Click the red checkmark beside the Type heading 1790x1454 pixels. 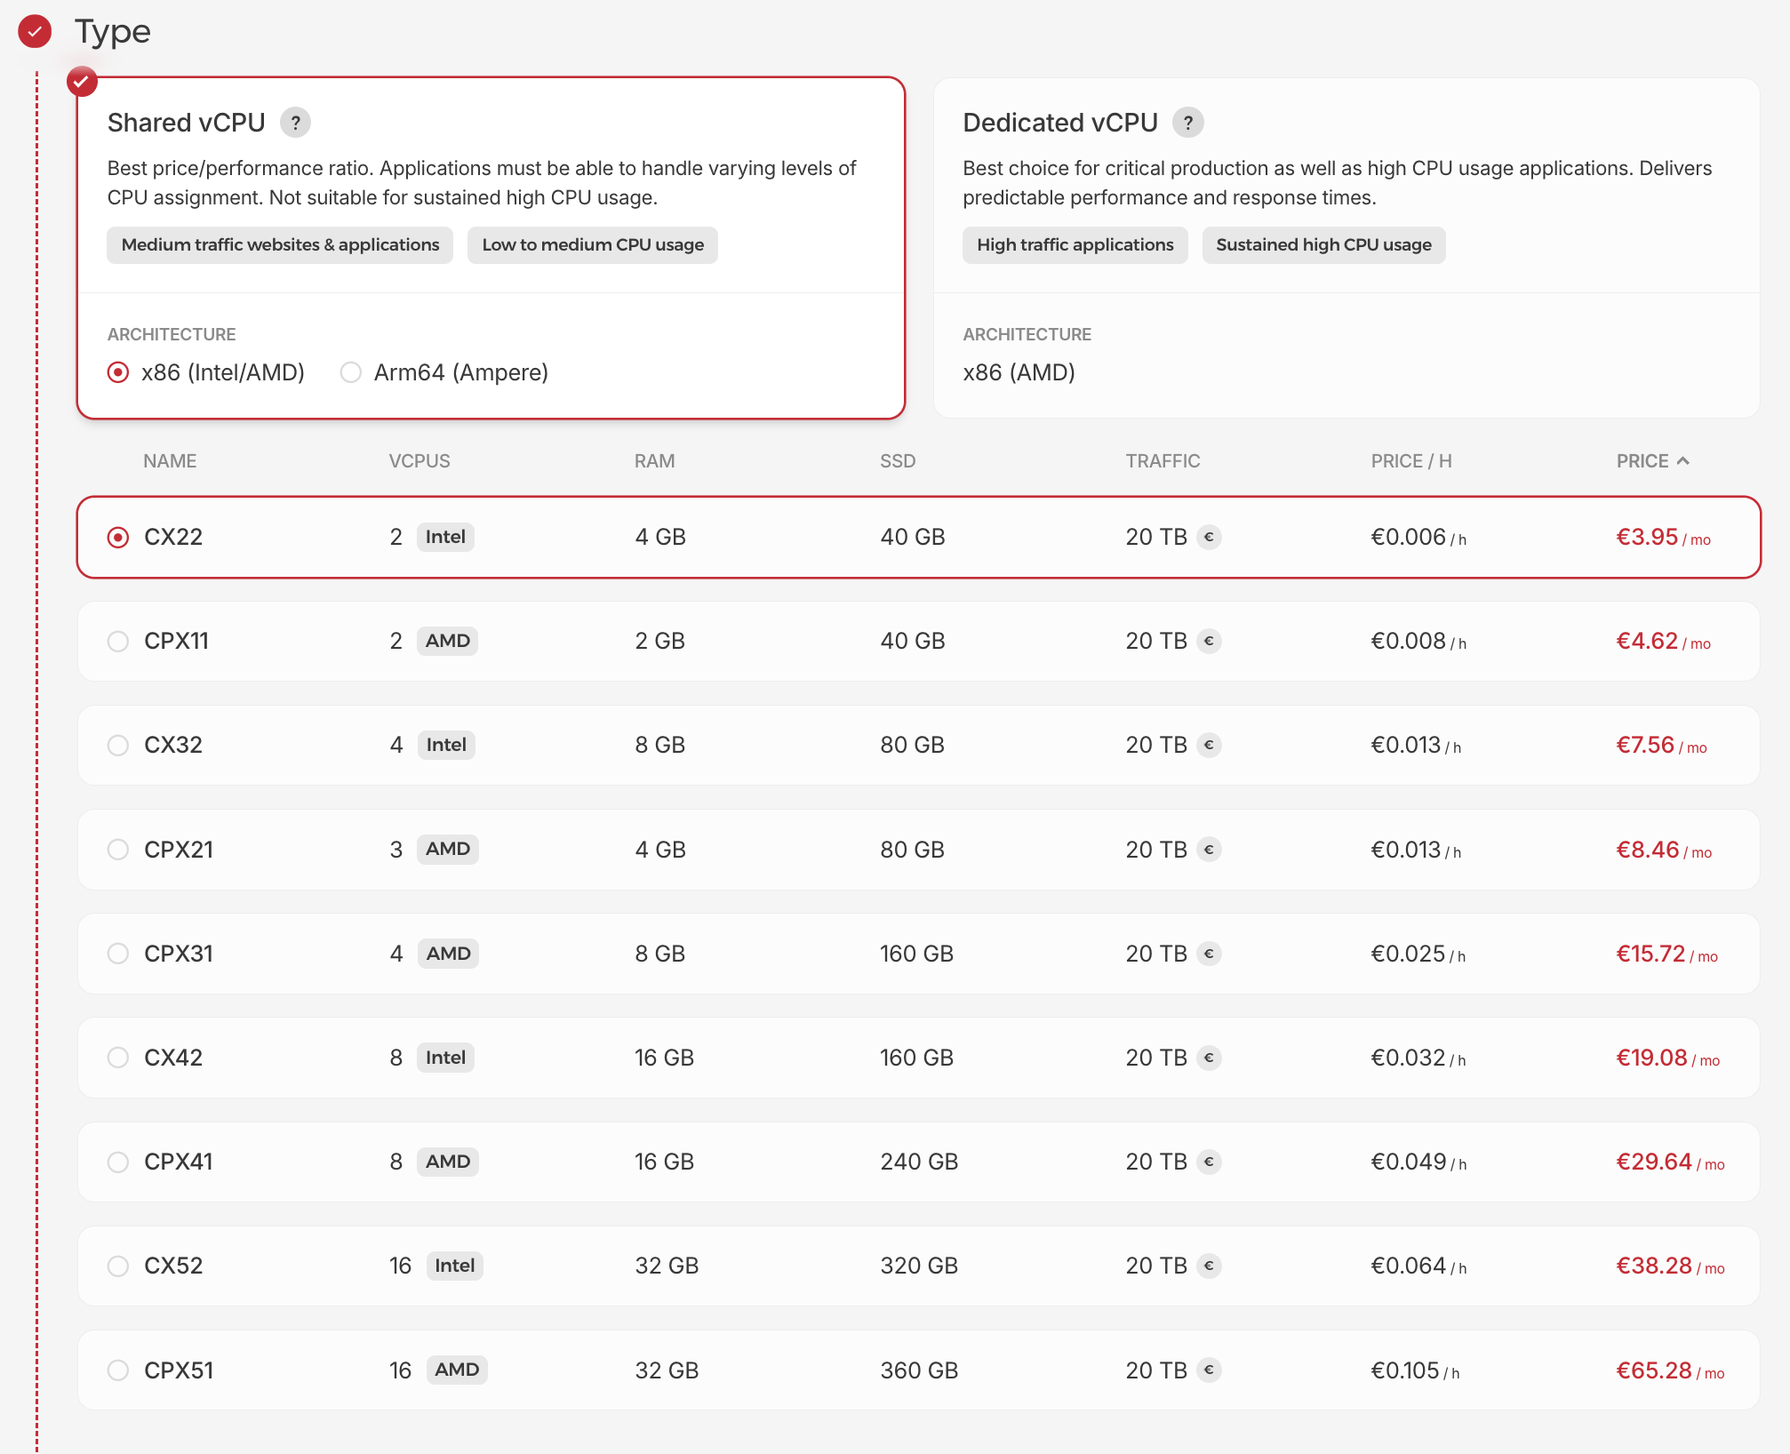click(x=34, y=33)
